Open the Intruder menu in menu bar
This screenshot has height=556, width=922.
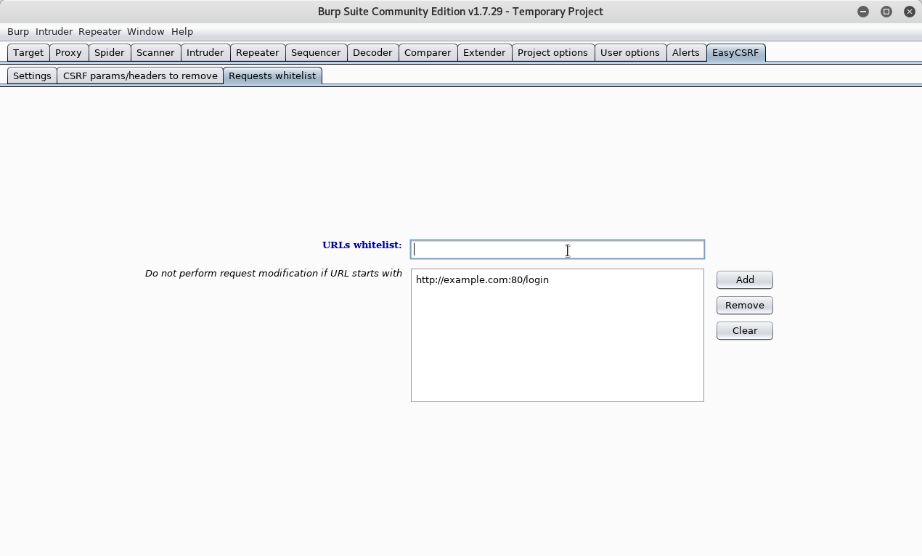54,32
